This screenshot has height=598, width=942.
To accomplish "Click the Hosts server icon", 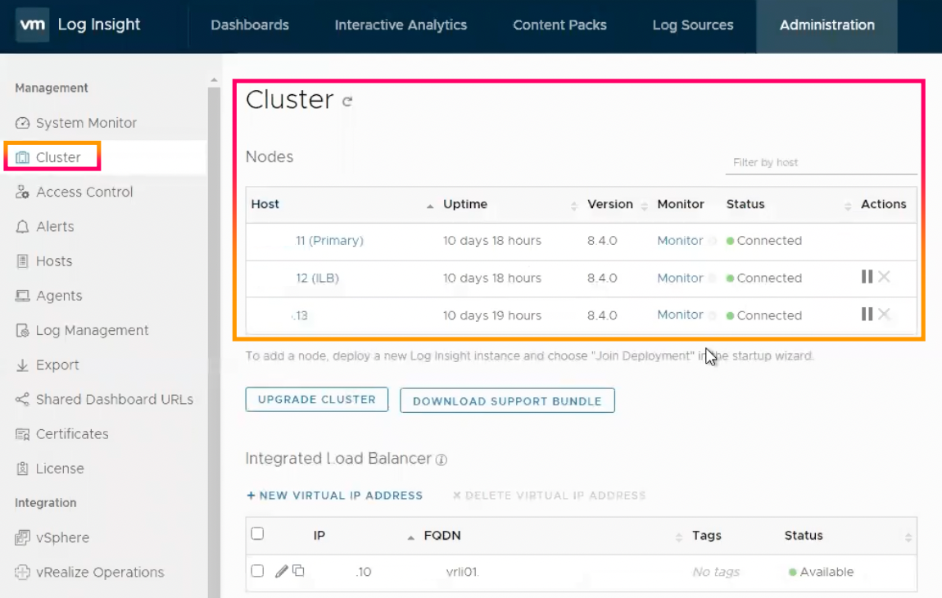I will 22,261.
